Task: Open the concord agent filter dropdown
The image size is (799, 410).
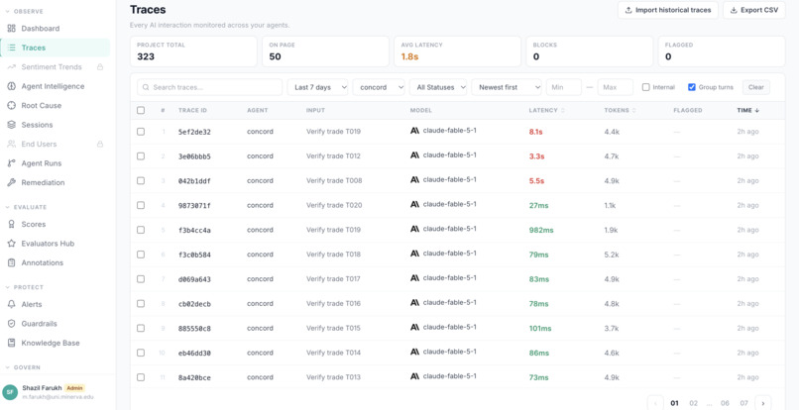Action: 379,87
